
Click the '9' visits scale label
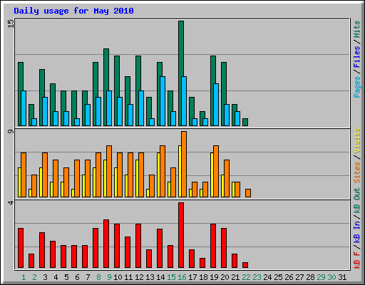click(x=11, y=131)
